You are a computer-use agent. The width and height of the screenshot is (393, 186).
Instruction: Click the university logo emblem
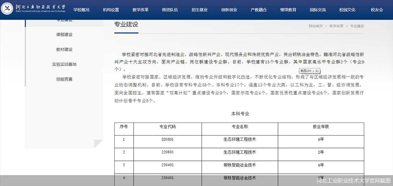(7, 9)
